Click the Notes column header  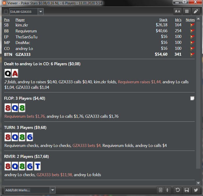(x=190, y=20)
